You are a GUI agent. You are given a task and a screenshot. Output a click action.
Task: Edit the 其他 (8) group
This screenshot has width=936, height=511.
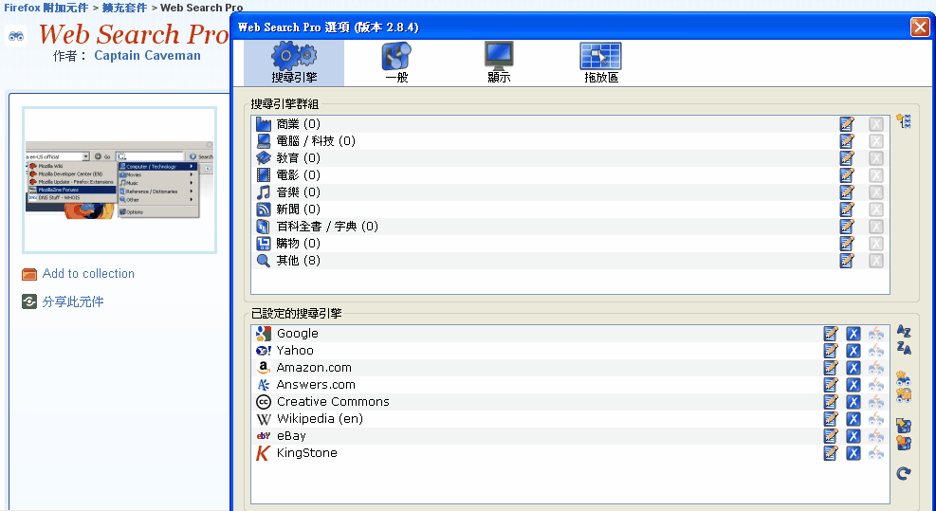(x=847, y=261)
